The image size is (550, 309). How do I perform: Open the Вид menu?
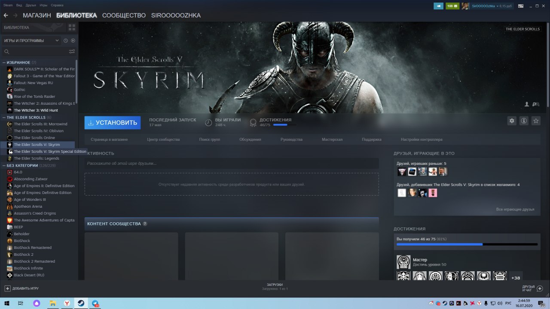coord(19,6)
